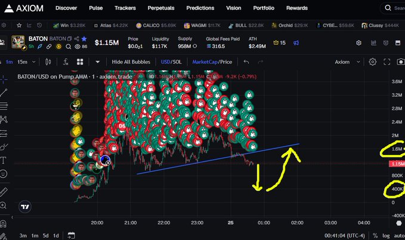
Task: Select the 3m range at the bottom
Action: pos(23,236)
